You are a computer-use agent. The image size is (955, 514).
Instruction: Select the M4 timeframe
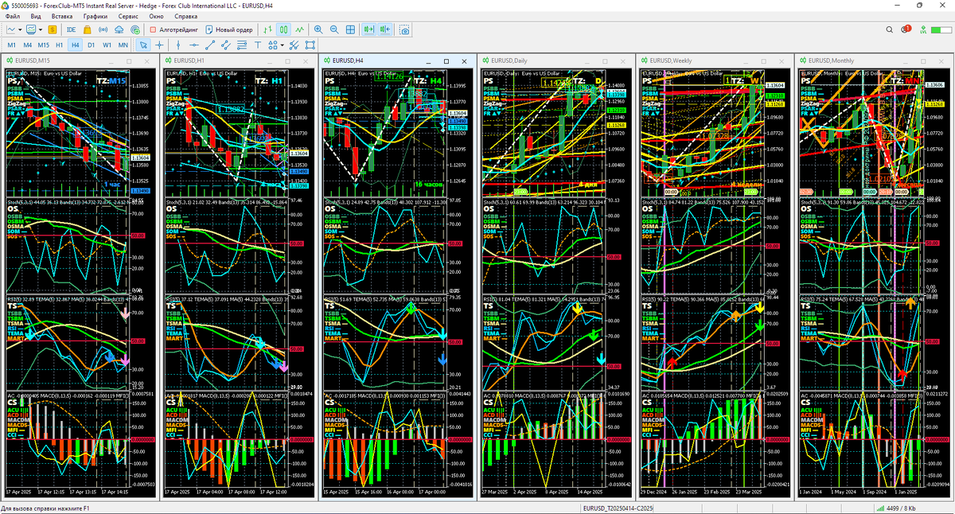click(27, 45)
